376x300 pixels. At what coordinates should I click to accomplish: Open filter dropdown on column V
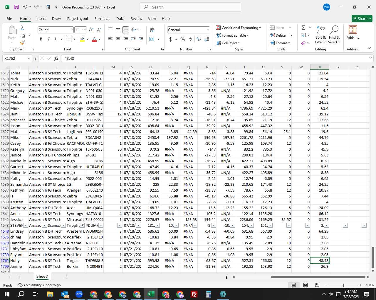(289, 225)
